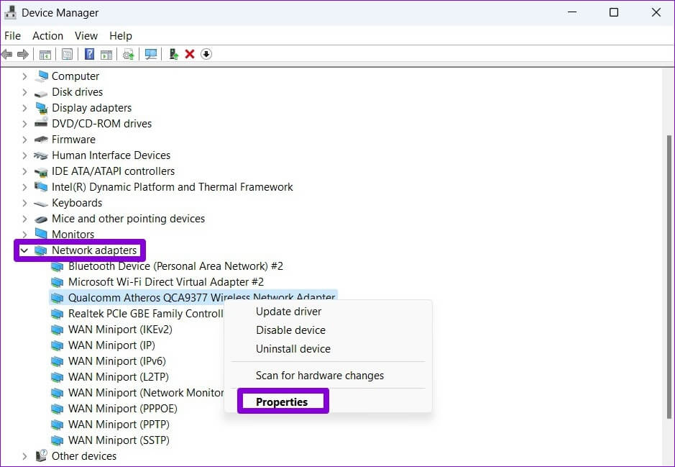Click the red X uninstall device toolbar icon
675x467 pixels.
pos(190,54)
